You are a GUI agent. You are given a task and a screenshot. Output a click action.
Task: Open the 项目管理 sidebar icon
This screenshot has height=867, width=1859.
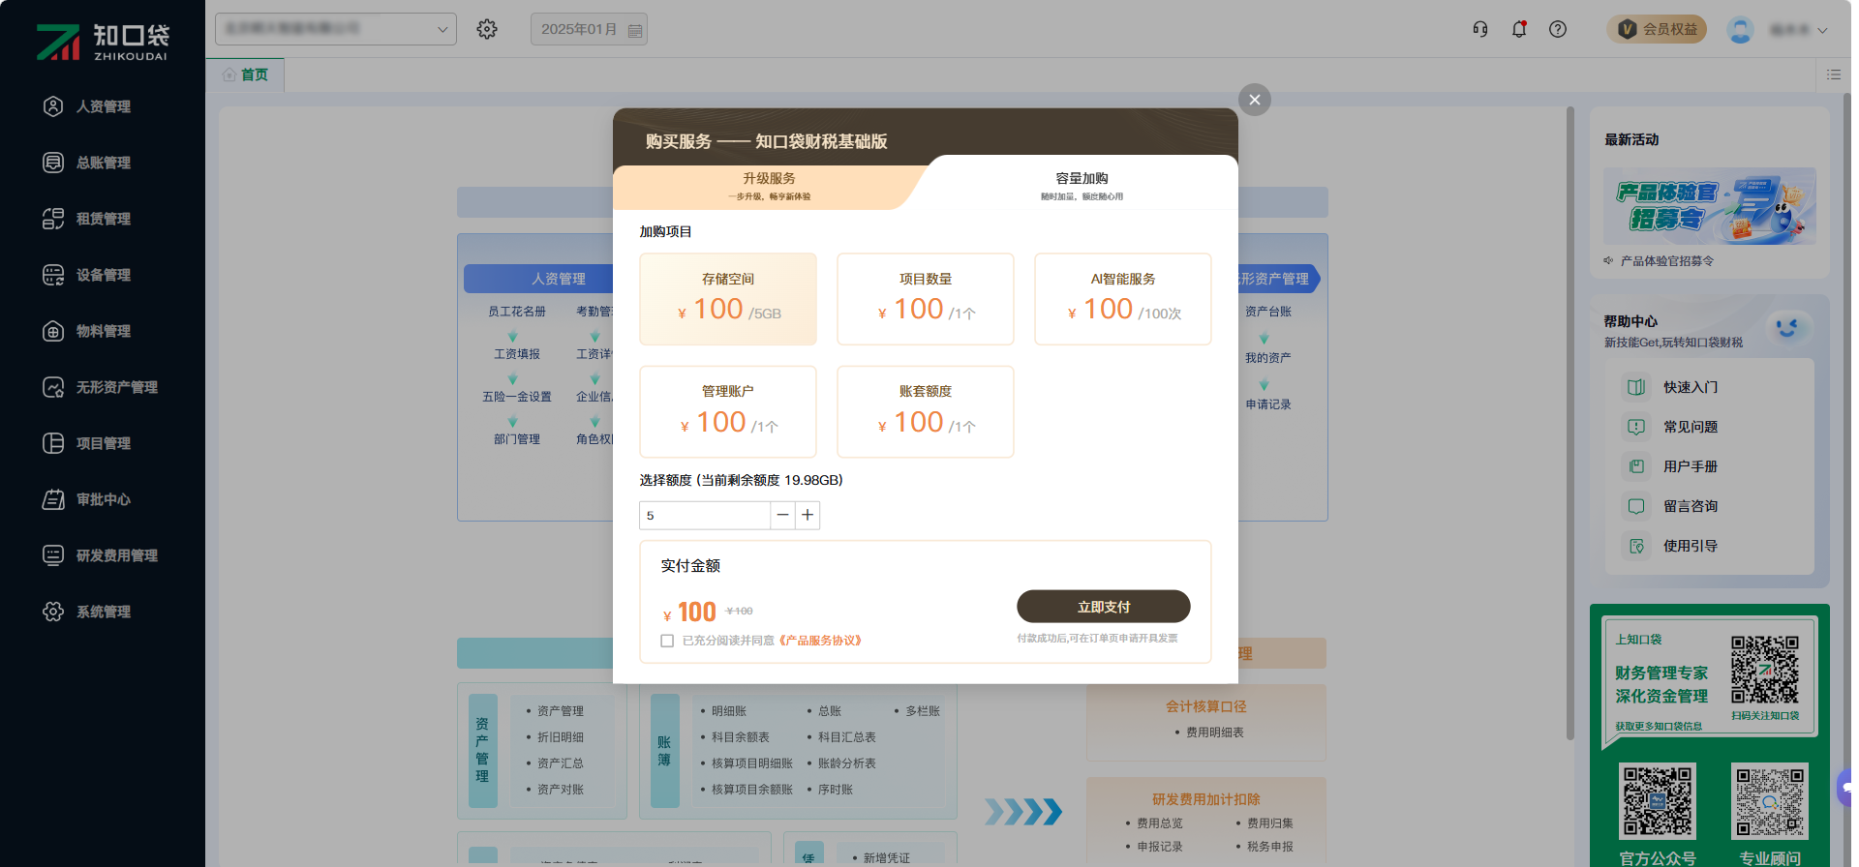tap(53, 443)
